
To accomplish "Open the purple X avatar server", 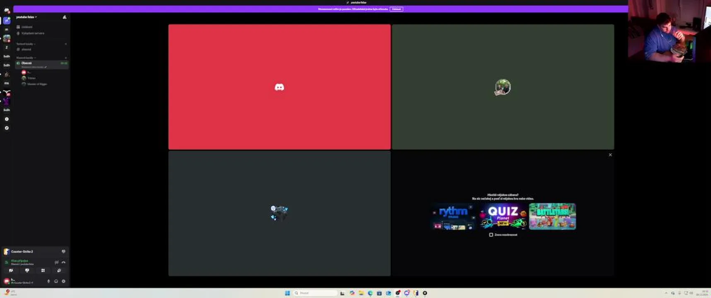I will point(7,101).
